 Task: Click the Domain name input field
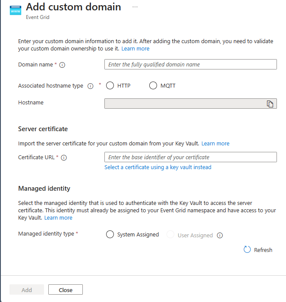coord(190,64)
